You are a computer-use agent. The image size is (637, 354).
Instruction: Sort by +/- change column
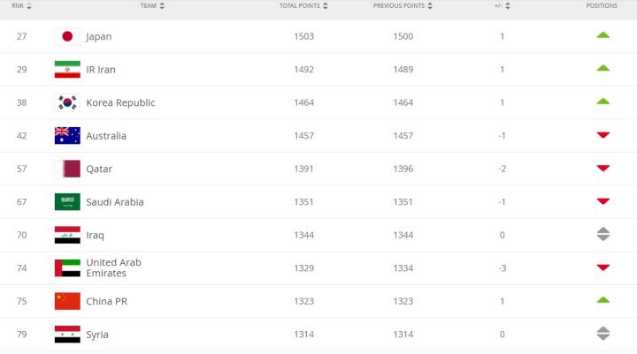[502, 6]
